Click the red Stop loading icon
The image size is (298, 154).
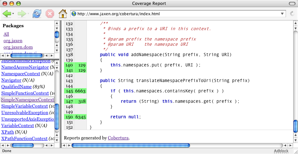pyautogui.click(x=50, y=14)
